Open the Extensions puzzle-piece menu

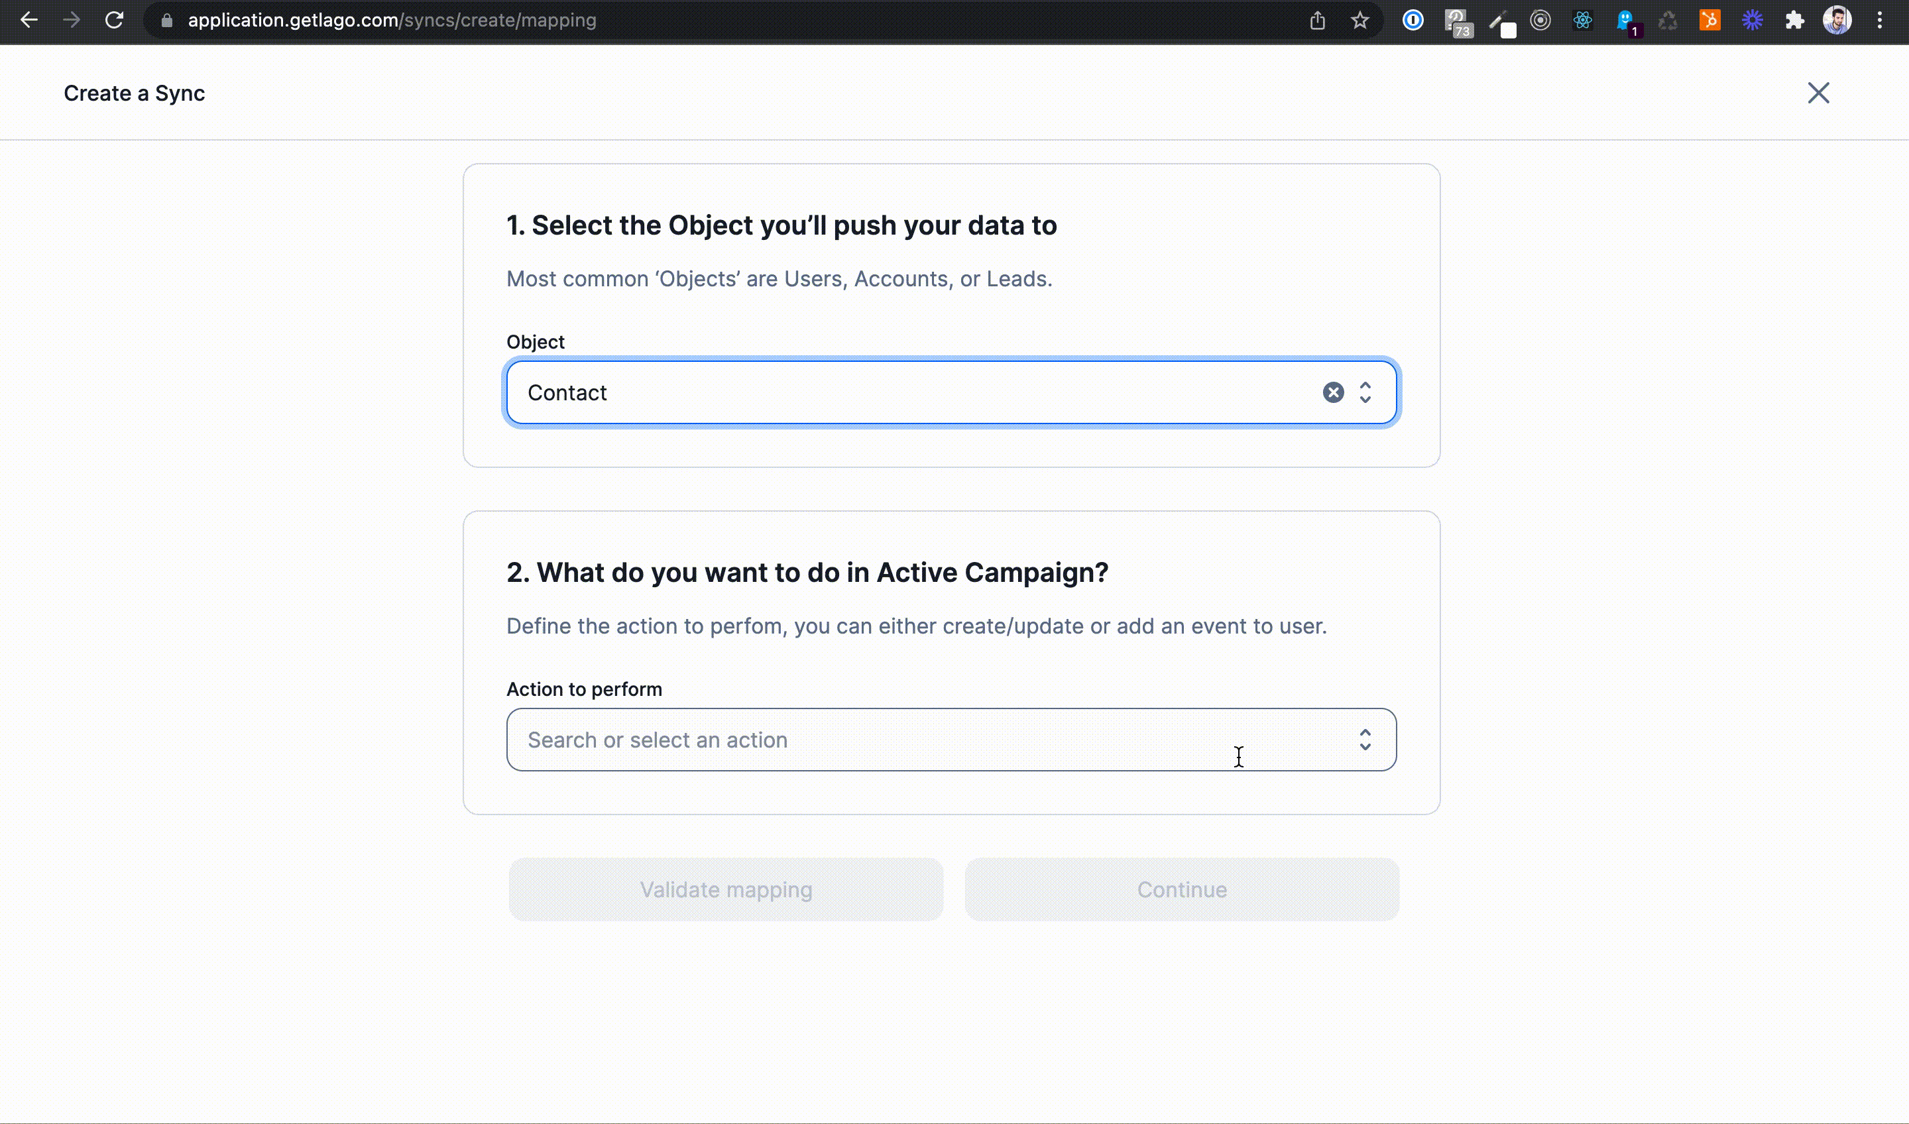click(1794, 21)
